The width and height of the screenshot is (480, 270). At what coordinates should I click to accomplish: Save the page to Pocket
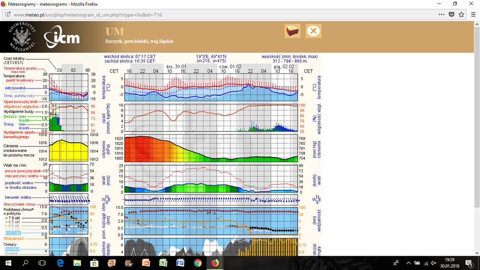452,14
